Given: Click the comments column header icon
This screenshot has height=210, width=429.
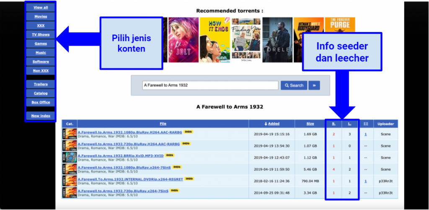Looking at the screenshot, I should (366, 124).
